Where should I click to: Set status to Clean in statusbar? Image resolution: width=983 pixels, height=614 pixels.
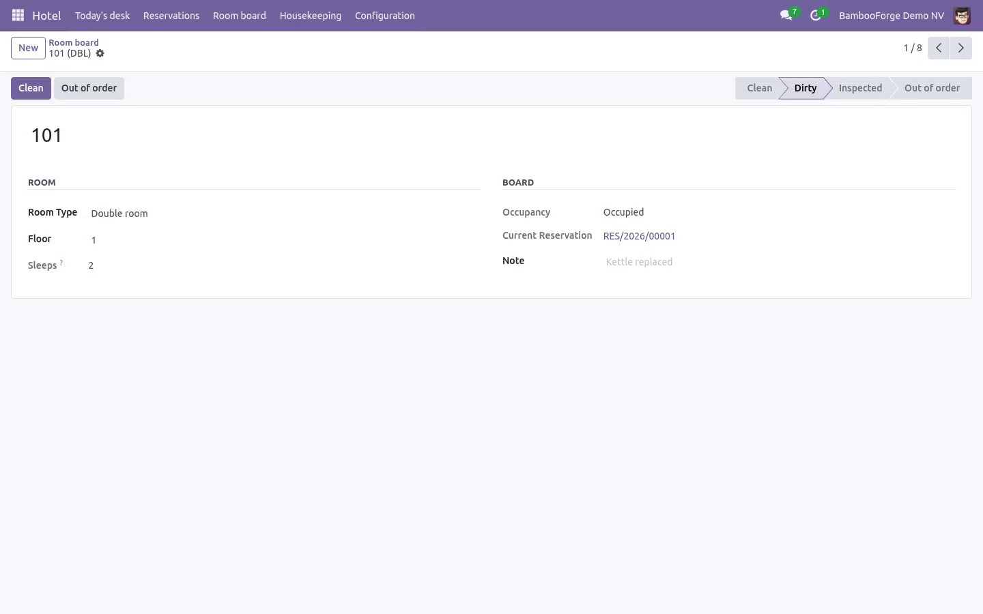[758, 88]
